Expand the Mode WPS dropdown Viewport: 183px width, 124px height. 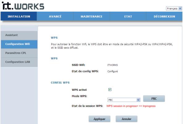124,100
